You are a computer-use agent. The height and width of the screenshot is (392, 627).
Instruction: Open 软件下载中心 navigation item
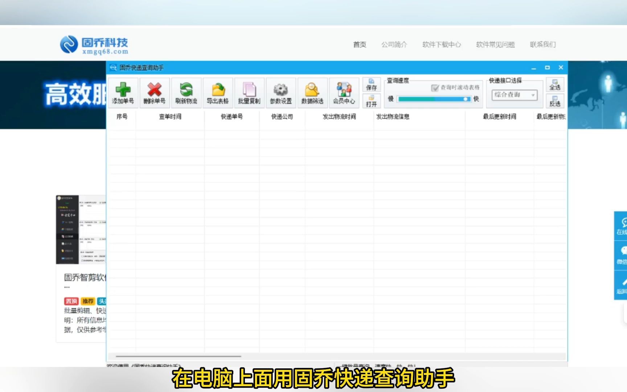click(442, 45)
